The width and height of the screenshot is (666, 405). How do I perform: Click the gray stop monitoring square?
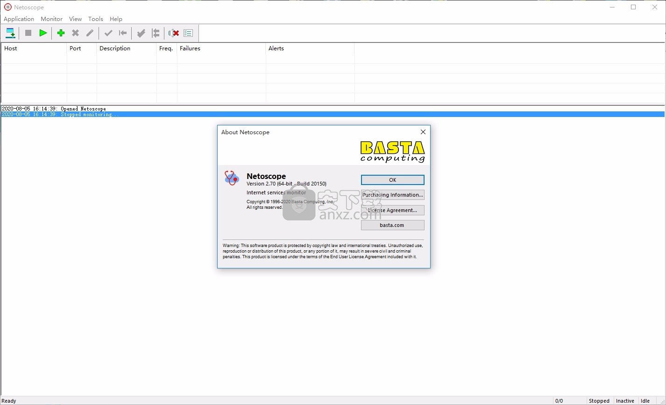tap(28, 33)
